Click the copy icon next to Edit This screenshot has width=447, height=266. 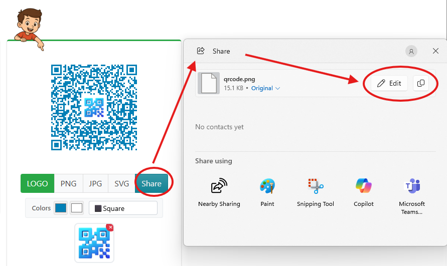click(x=421, y=83)
